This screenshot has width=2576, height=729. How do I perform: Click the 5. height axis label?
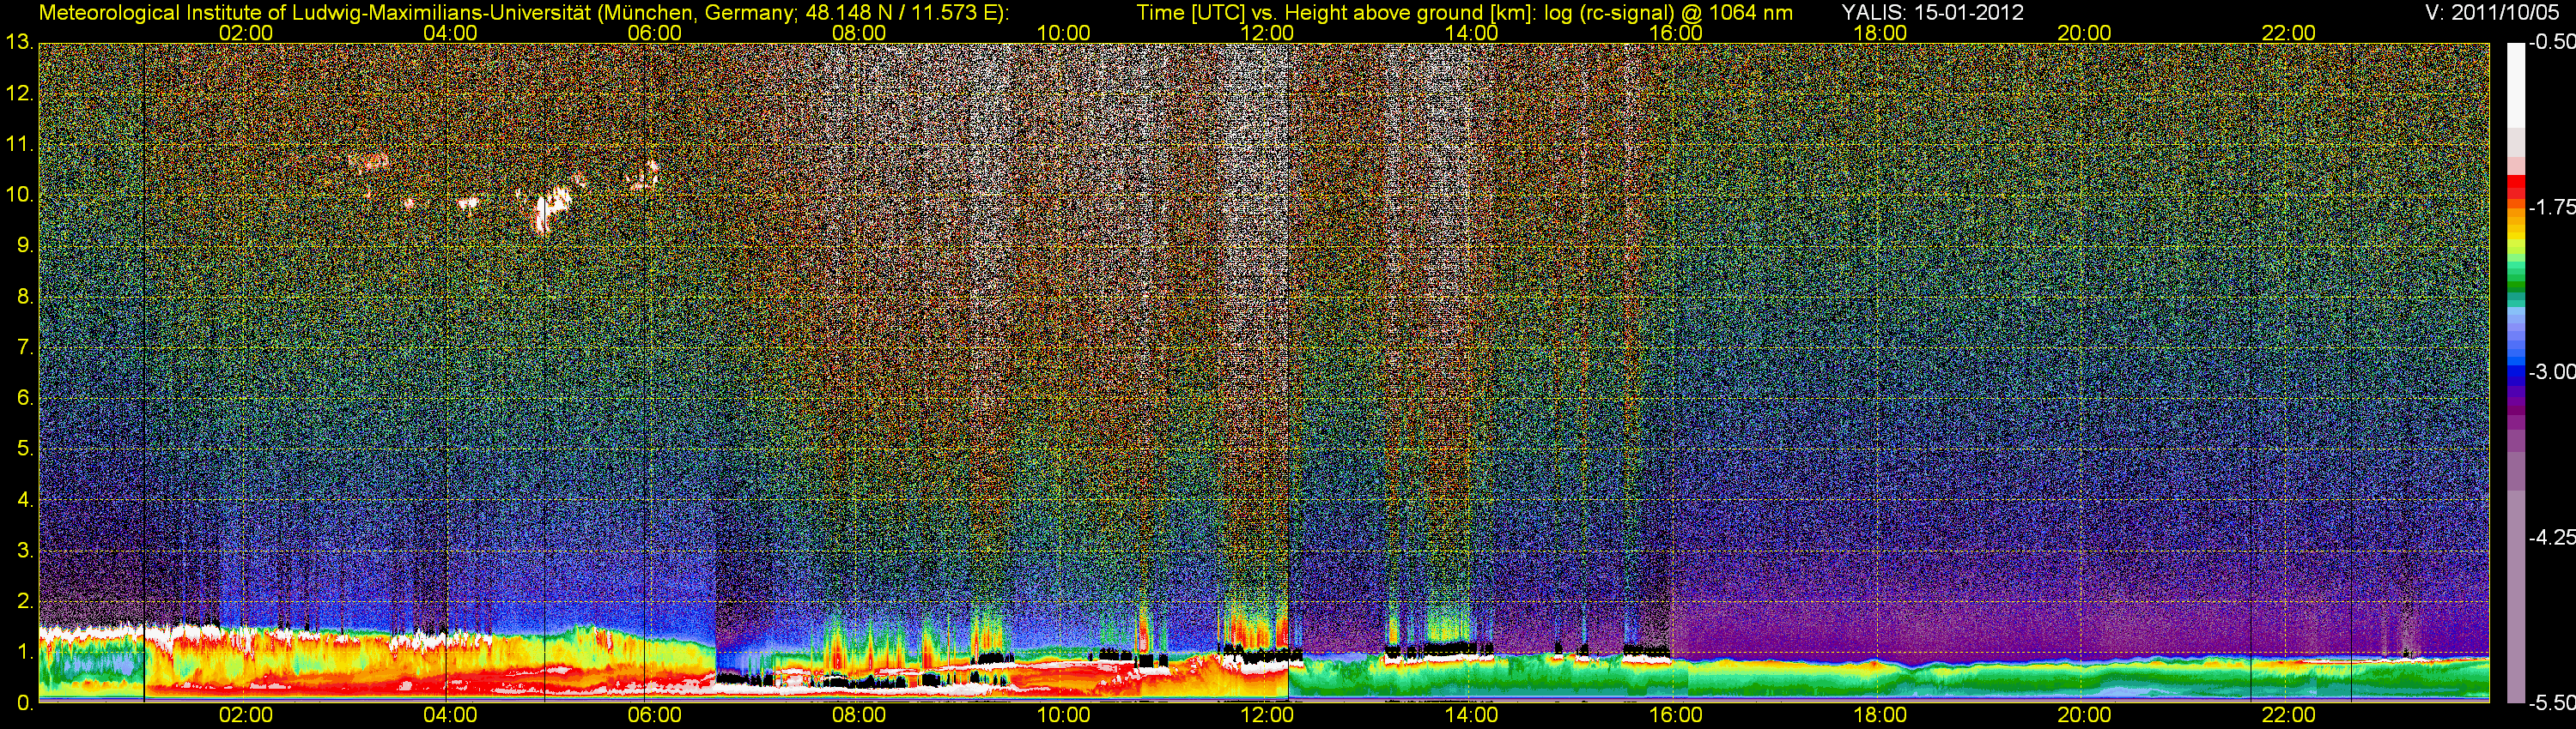[x=24, y=449]
